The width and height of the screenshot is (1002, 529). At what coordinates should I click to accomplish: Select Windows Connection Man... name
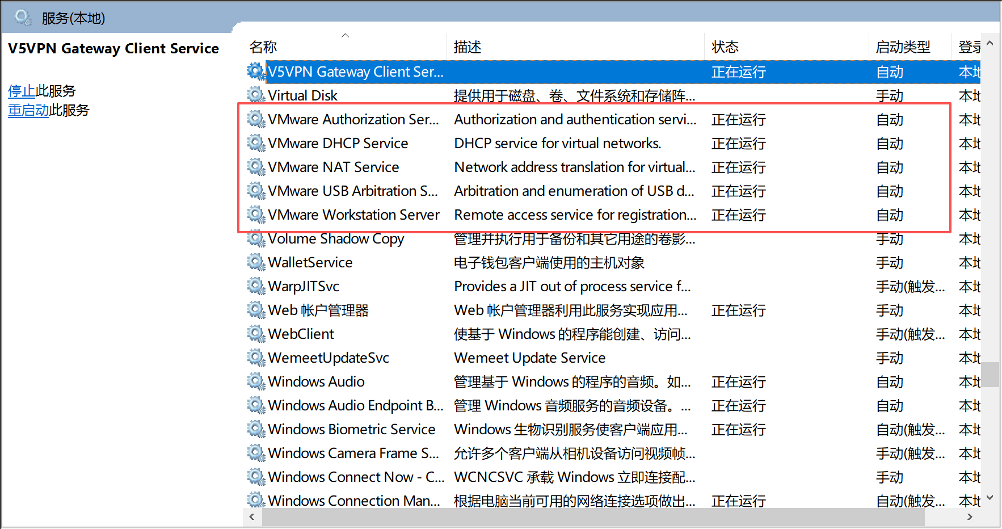tap(354, 501)
